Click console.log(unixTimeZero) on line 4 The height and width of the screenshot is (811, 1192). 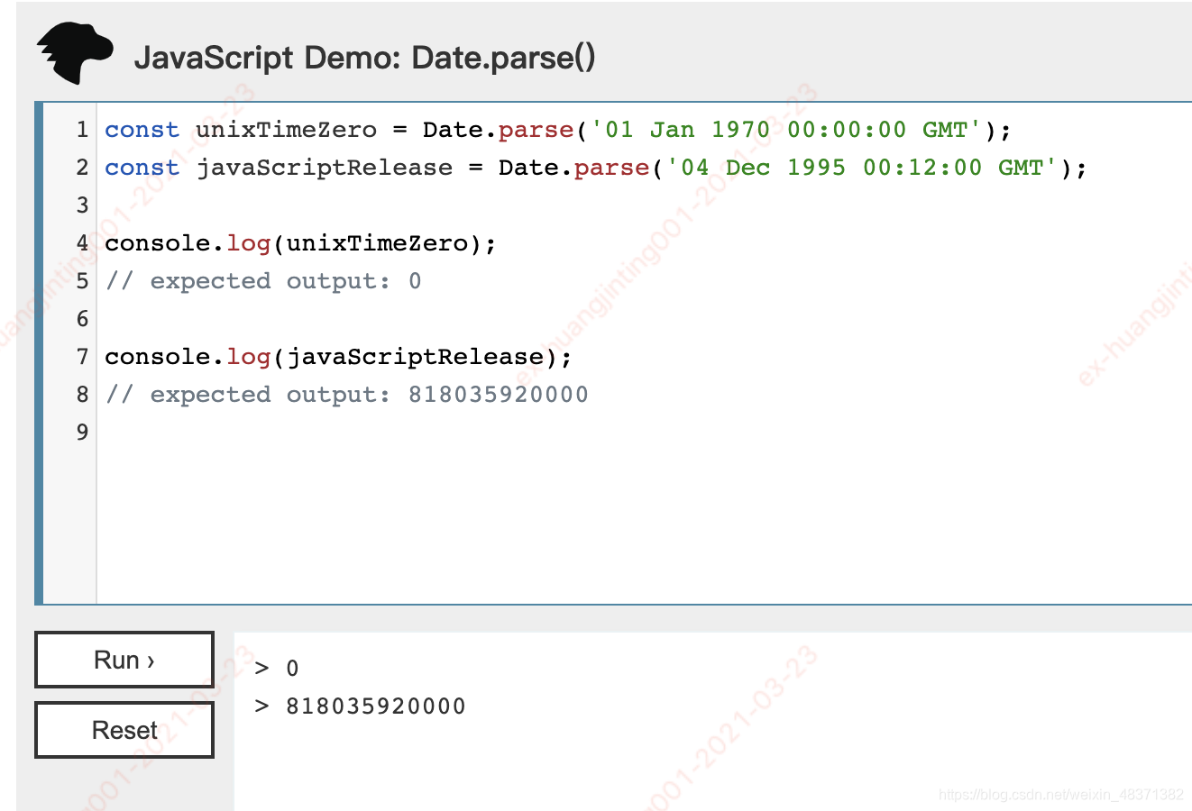tap(300, 243)
